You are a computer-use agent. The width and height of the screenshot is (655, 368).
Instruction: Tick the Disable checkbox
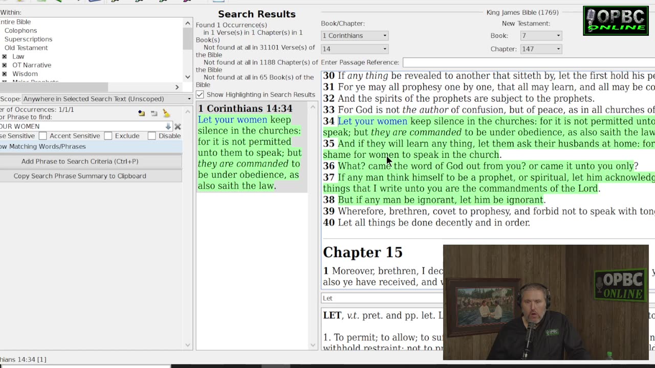click(x=151, y=135)
